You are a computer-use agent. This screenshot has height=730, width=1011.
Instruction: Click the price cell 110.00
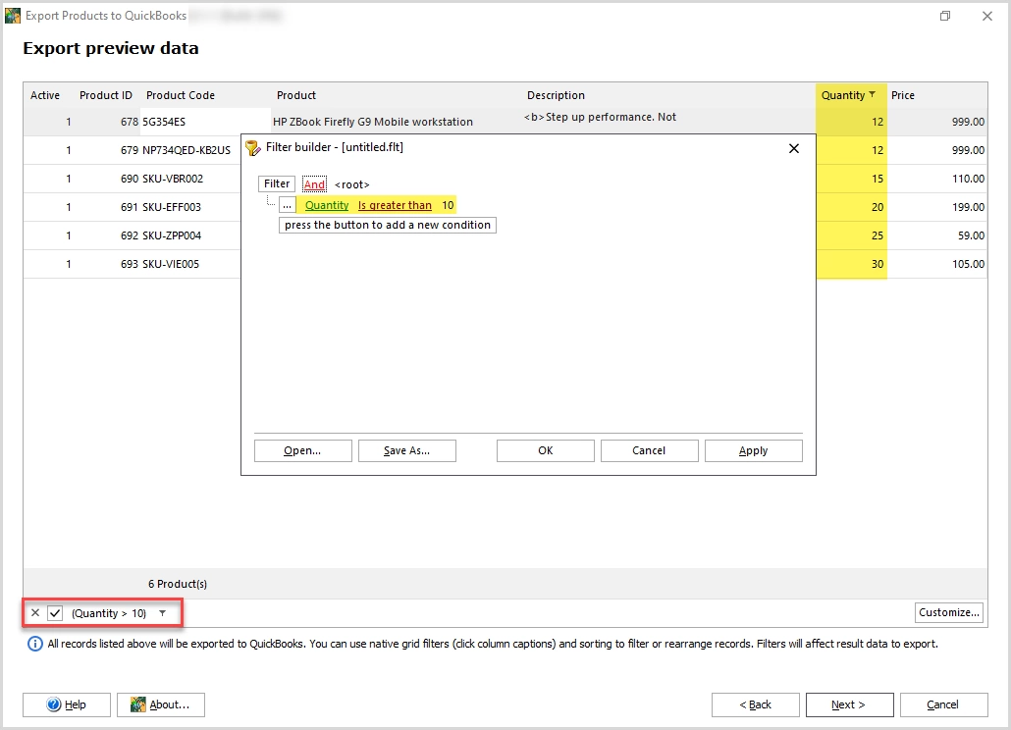[936, 179]
